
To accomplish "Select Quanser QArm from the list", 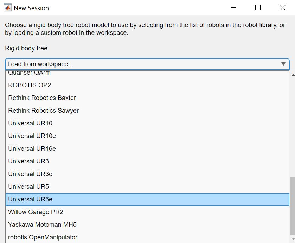I will click(30, 73).
